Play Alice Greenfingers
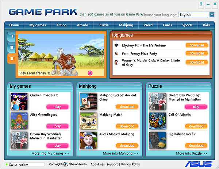The image size is (219, 169). [x=58, y=126]
